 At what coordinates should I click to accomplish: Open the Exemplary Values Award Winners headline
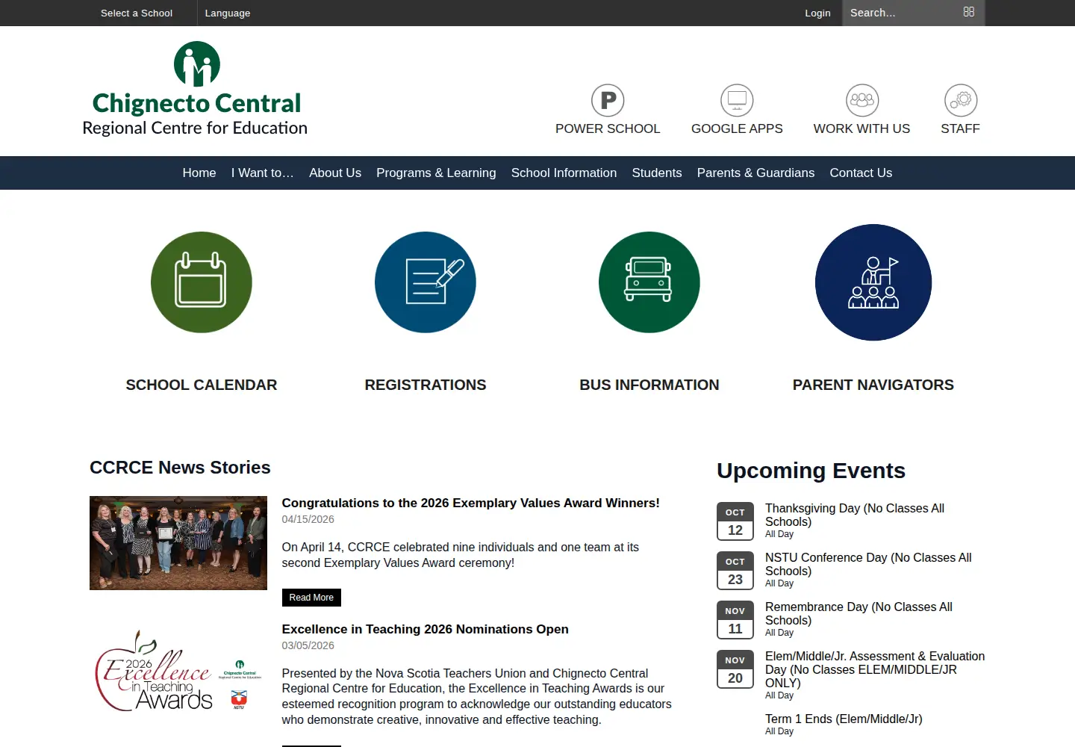click(x=471, y=503)
